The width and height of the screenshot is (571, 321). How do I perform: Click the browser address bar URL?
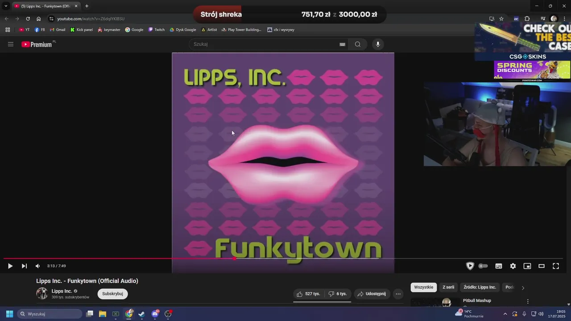coord(91,19)
